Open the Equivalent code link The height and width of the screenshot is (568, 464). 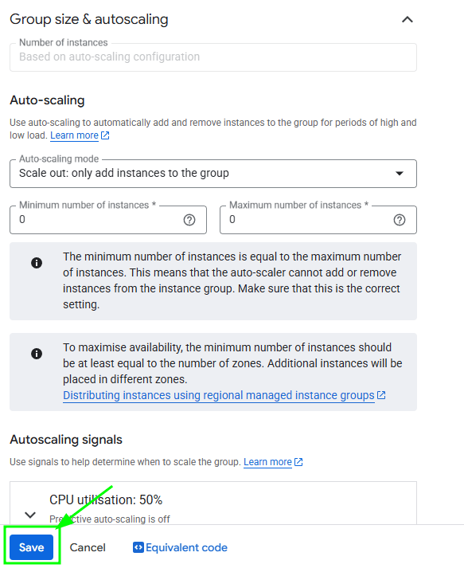click(x=186, y=547)
